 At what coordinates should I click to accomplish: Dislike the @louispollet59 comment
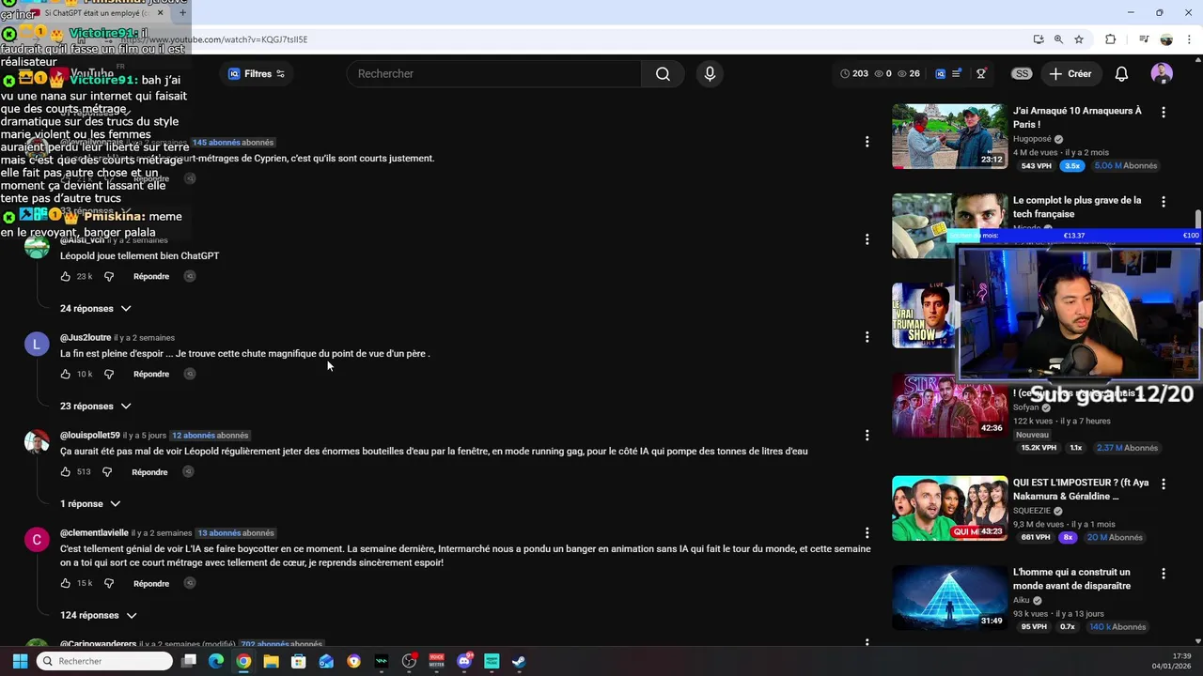click(x=107, y=472)
